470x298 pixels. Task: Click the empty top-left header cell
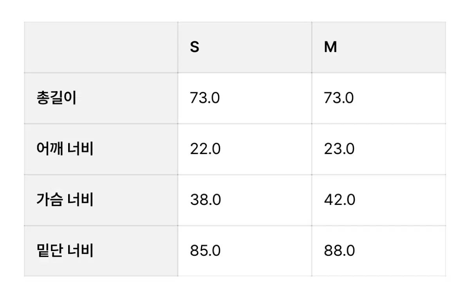point(101,47)
